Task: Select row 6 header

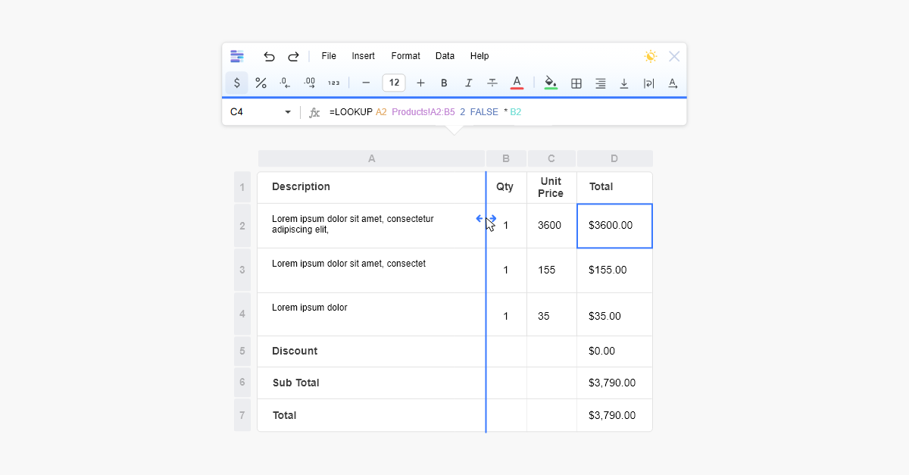Action: (242, 383)
